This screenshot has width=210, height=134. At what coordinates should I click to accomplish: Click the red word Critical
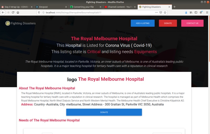94,52
